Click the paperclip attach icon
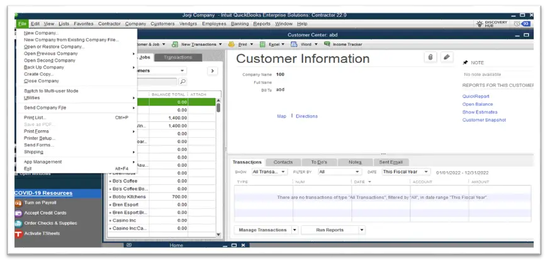The image size is (545, 261). (x=430, y=57)
